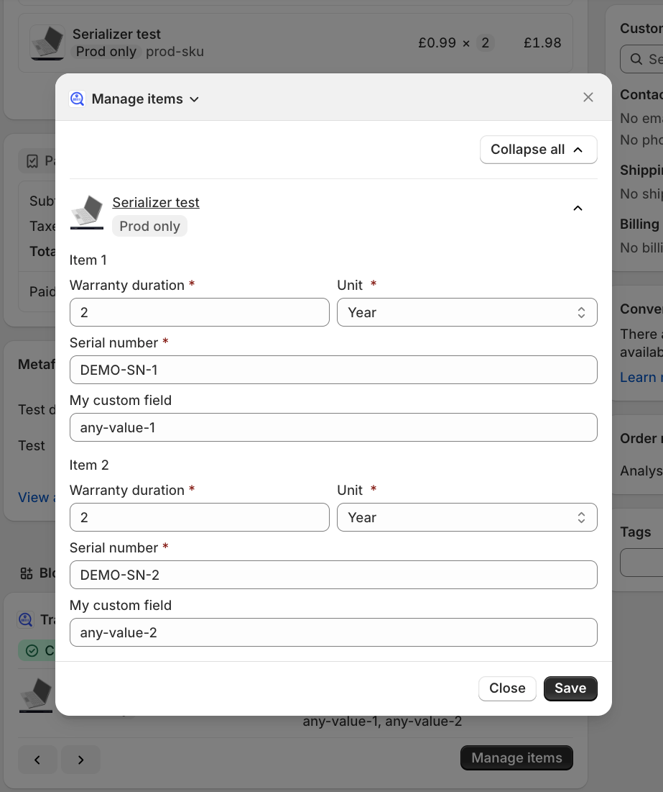Click the Manage items button behind modal
Image resolution: width=663 pixels, height=792 pixels.
(516, 758)
